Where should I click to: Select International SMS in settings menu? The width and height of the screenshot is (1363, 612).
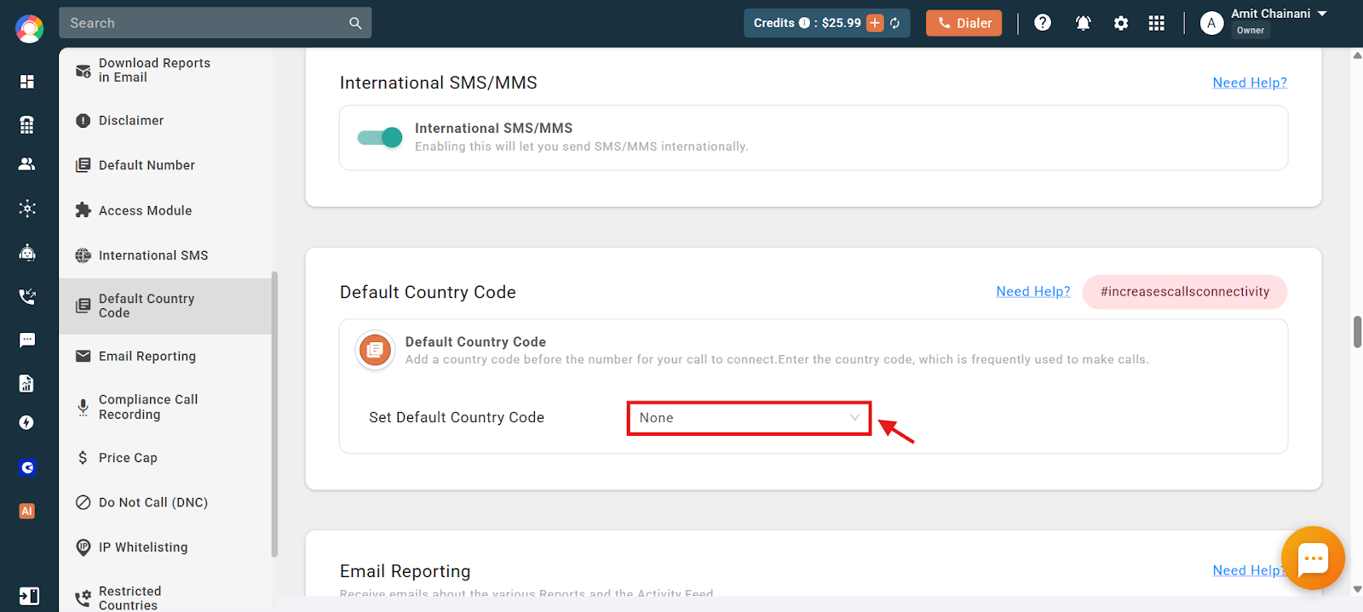tap(165, 255)
